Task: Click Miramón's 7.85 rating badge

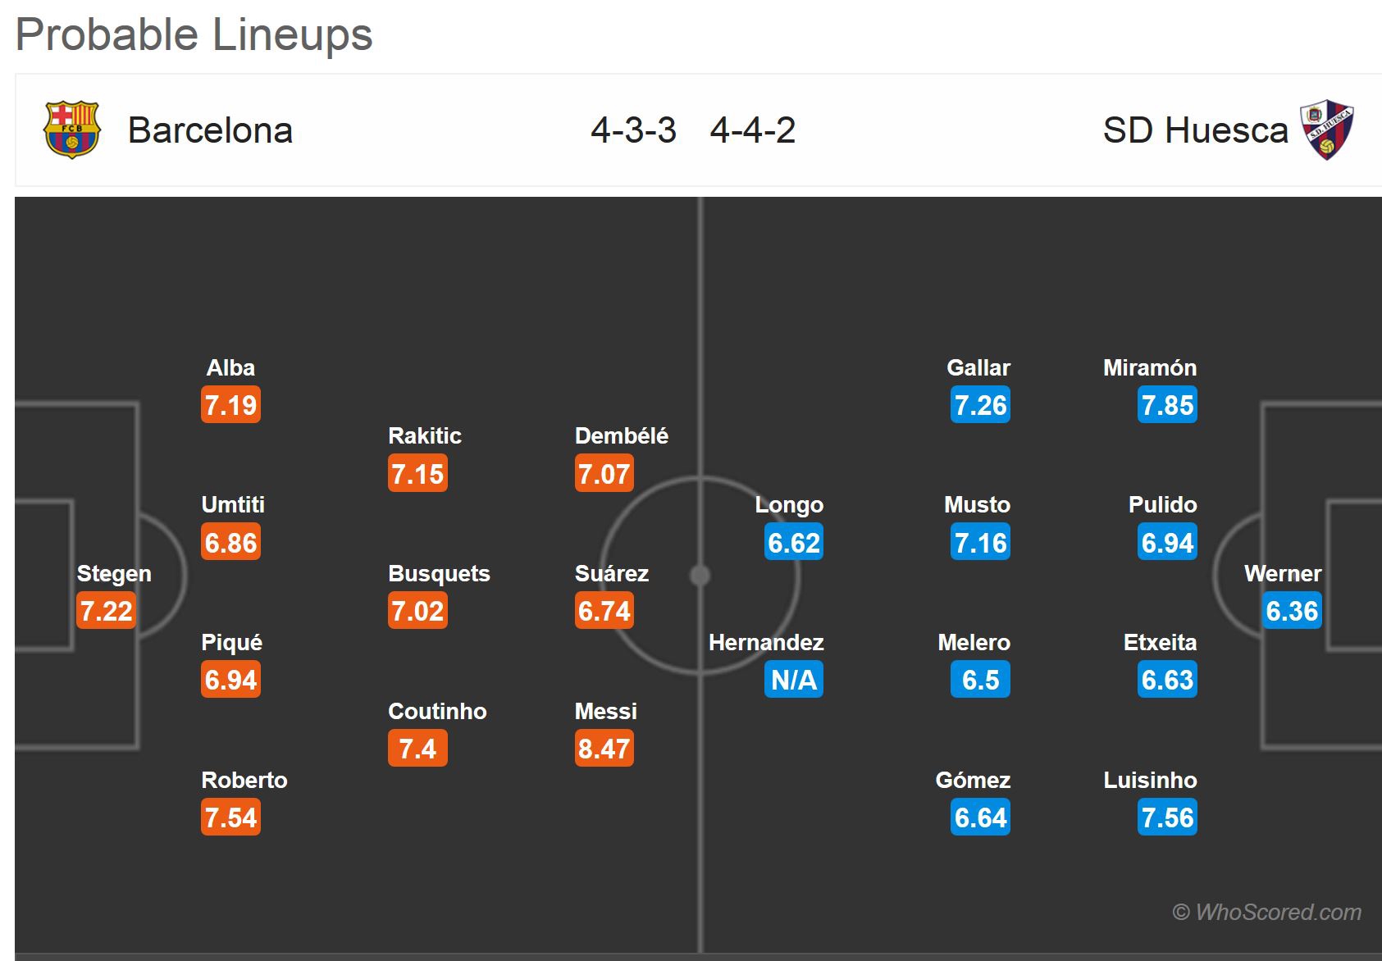Action: click(x=1167, y=405)
